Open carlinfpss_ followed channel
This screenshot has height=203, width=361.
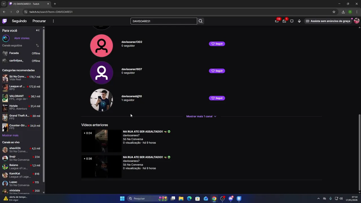point(21,61)
